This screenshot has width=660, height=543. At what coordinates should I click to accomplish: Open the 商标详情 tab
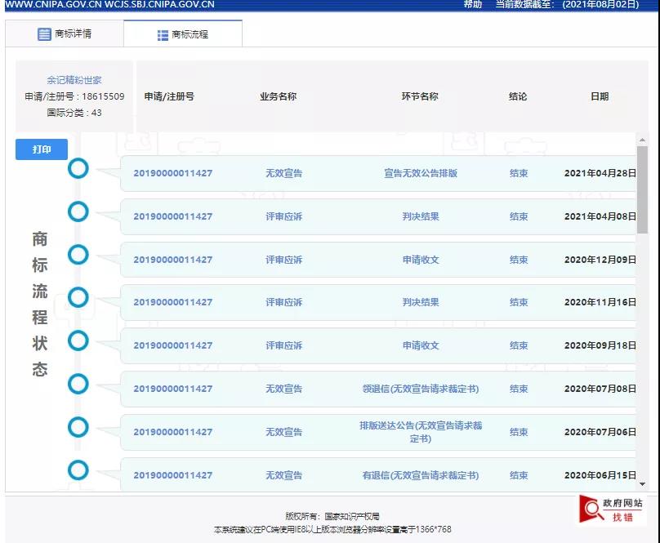tap(65, 33)
